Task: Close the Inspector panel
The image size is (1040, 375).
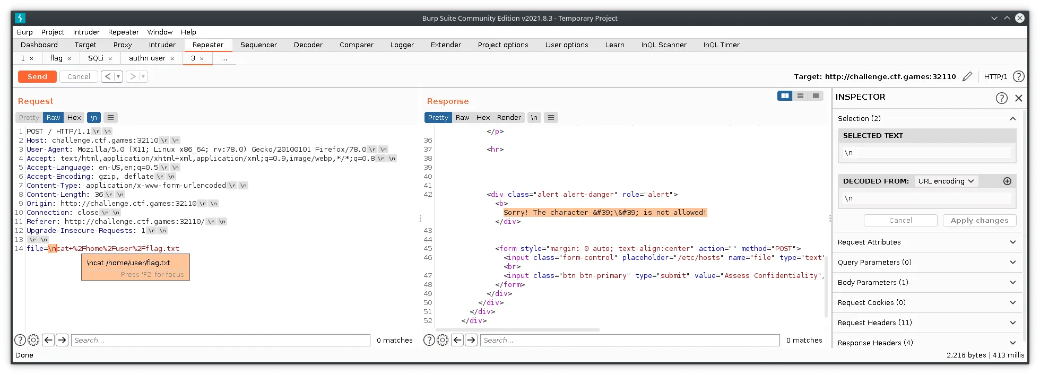Action: (1019, 98)
